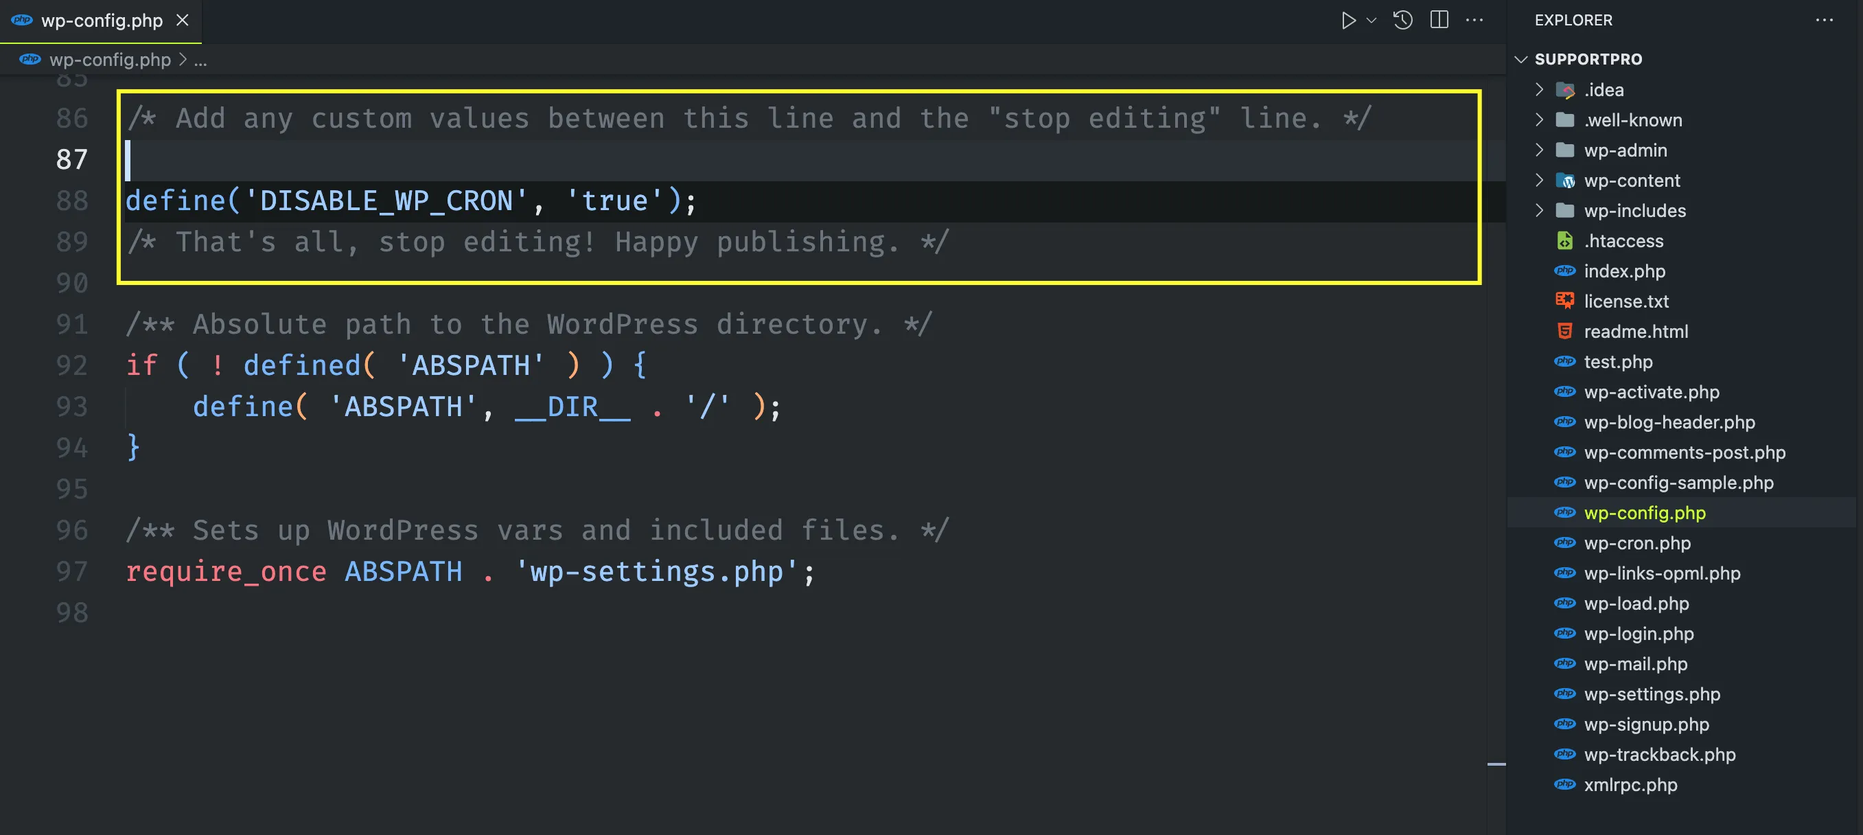Open wp-comments-post.php file
Screen dimensions: 1863x835
[1685, 453]
